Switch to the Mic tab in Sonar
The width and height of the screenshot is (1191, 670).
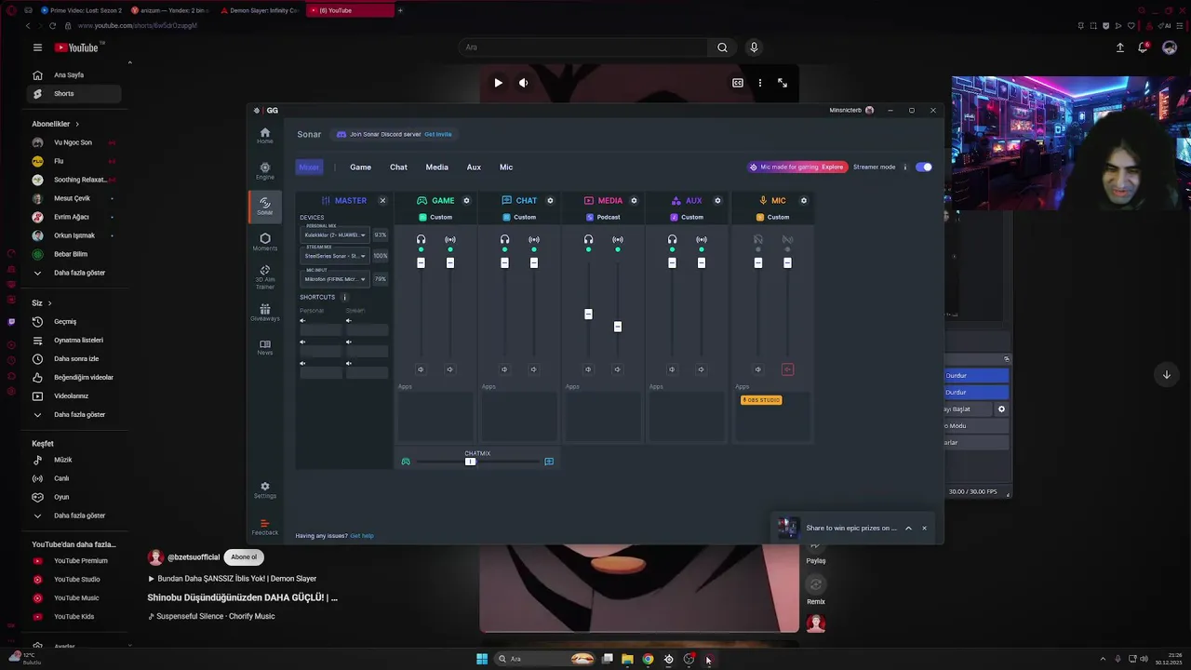pyautogui.click(x=506, y=167)
